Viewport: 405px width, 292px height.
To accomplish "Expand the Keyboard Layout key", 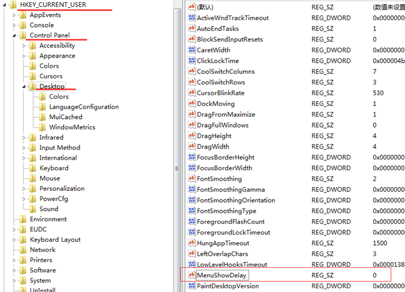I will (14, 240).
